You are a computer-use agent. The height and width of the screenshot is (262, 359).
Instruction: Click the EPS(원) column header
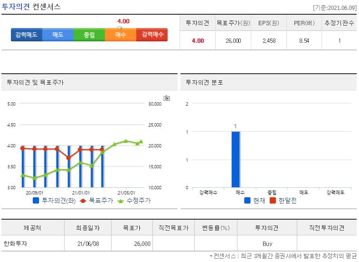click(x=269, y=23)
